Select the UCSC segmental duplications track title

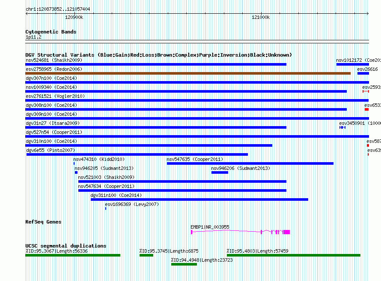pos(66,246)
